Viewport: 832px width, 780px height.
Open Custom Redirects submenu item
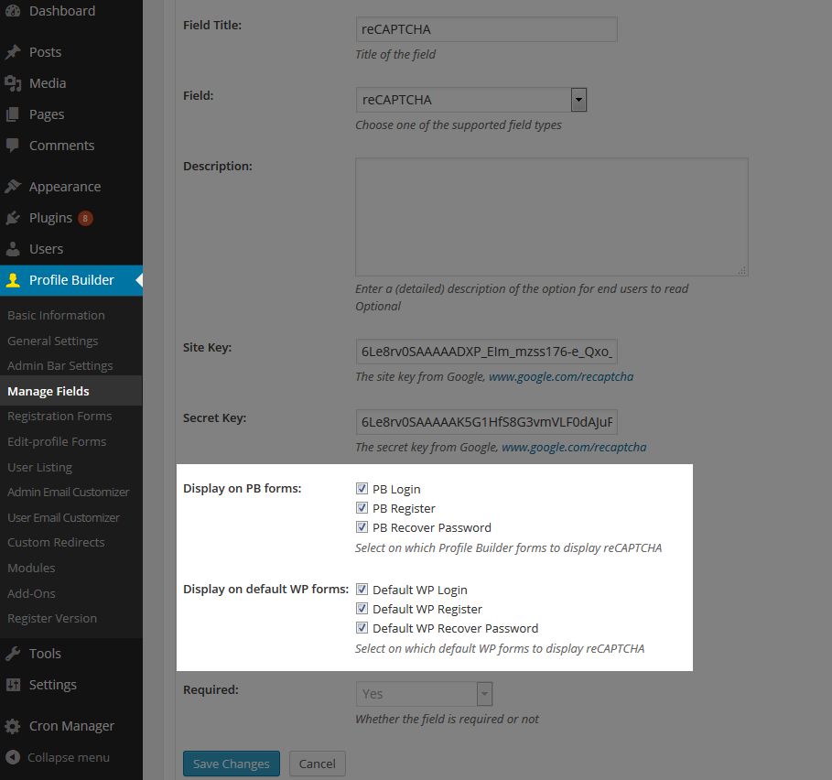point(56,542)
